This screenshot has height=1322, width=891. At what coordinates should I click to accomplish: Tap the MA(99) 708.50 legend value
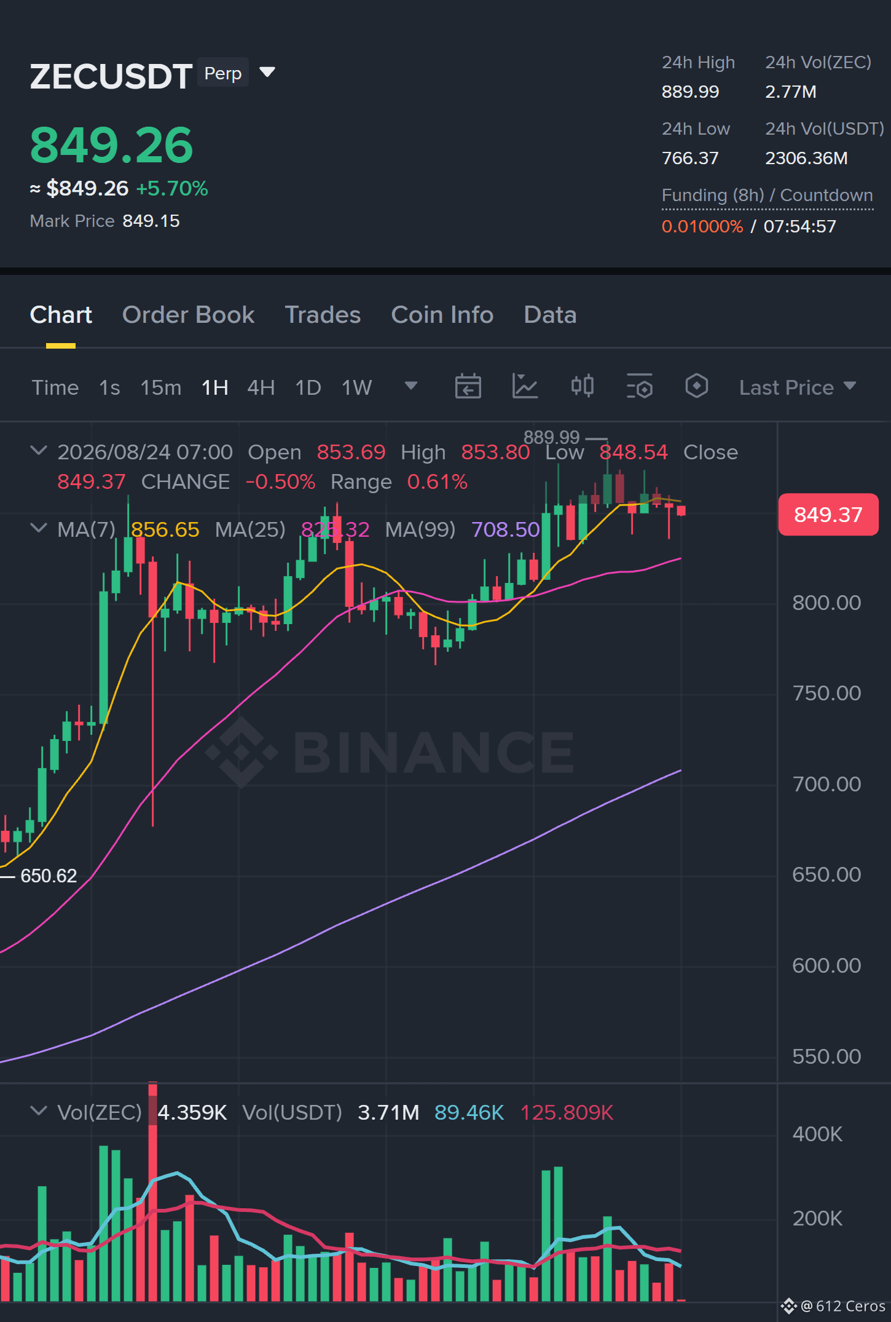tap(505, 529)
